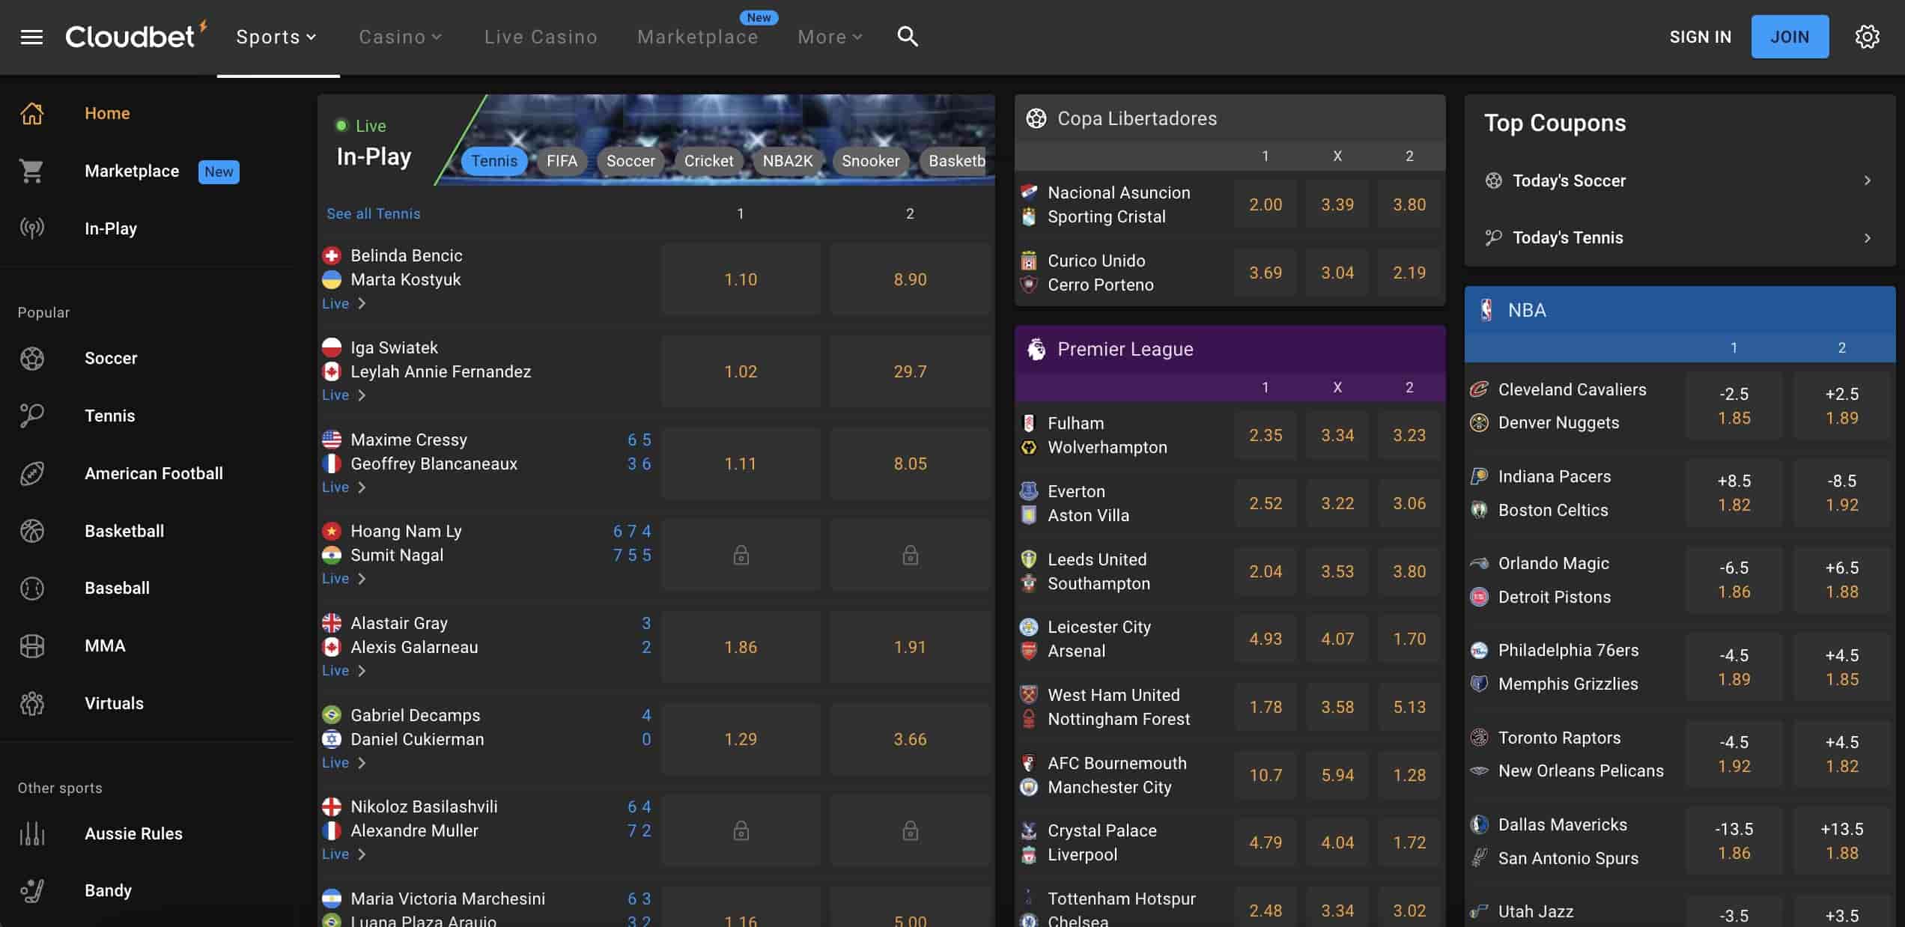Screen dimensions: 1905x927
Task: Open the Soccer sport icon in sidebar
Action: click(x=31, y=359)
